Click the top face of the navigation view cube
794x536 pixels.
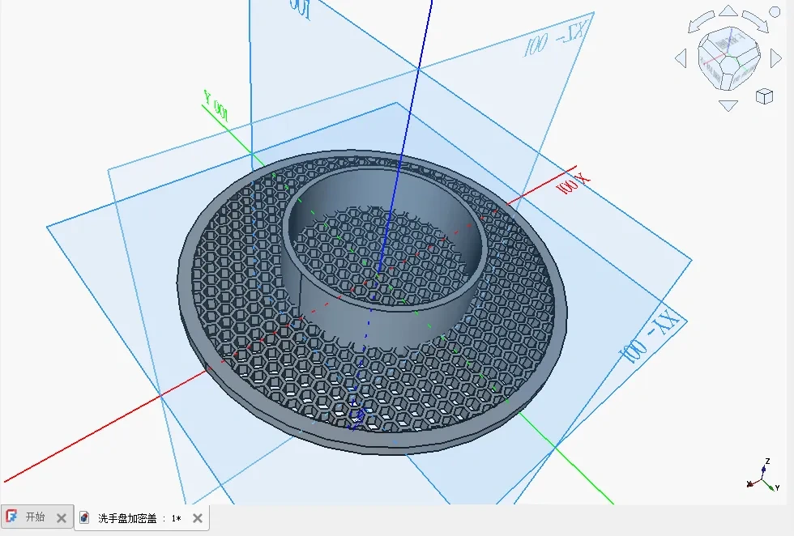coord(728,42)
